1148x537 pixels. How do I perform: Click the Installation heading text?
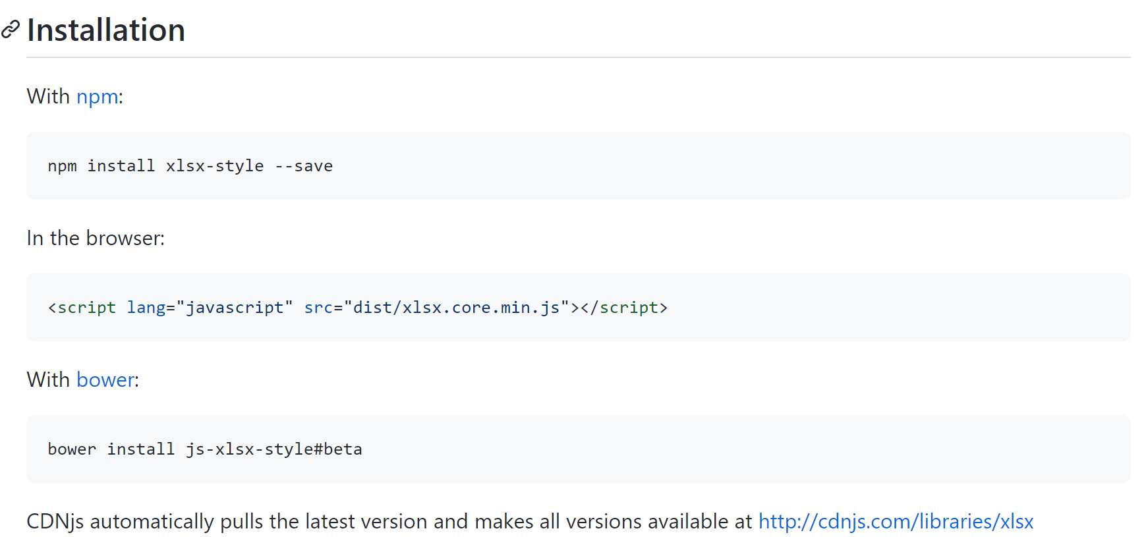(106, 30)
